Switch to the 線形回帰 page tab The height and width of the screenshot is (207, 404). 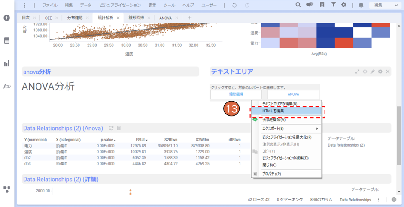136,18
